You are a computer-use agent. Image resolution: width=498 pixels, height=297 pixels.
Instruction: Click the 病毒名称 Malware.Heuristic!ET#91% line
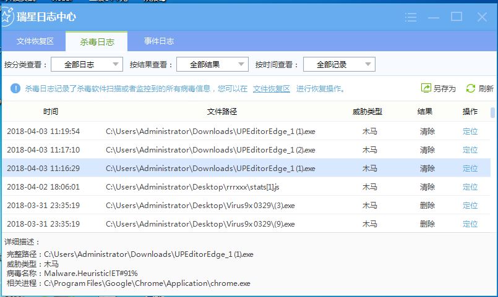coord(72,273)
